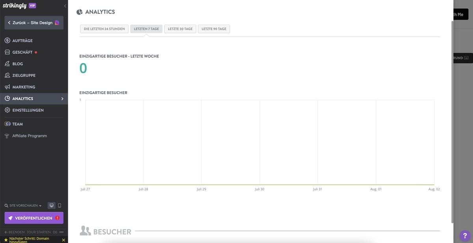Viewport: 473px width, 243px height.
Task: Click the Beenden exit link
Action: click(14, 232)
